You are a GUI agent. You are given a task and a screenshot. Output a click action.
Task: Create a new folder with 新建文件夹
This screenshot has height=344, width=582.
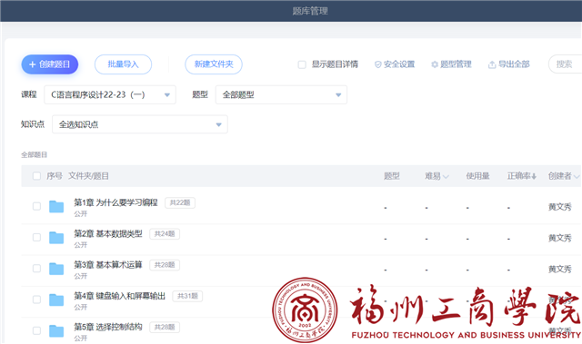pos(214,64)
